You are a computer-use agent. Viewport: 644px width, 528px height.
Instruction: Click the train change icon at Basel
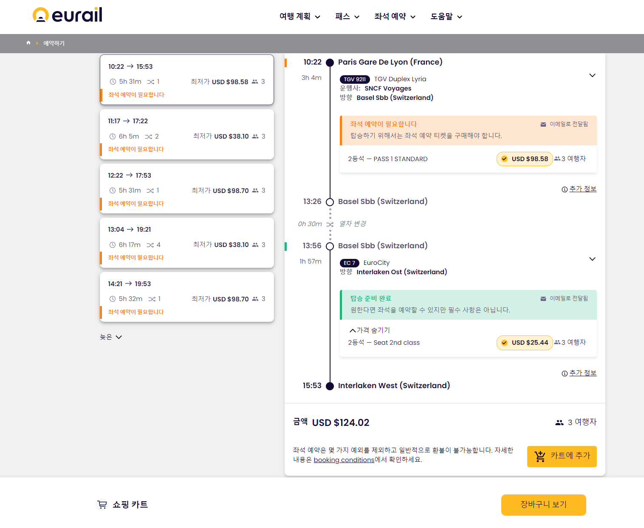click(330, 224)
